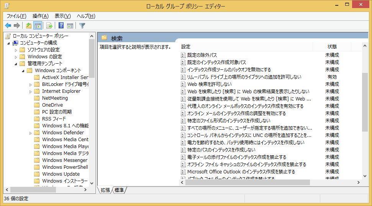Switch to the 拡張 tab
Image resolution: width=372 pixels, height=206 pixels.
[105, 190]
